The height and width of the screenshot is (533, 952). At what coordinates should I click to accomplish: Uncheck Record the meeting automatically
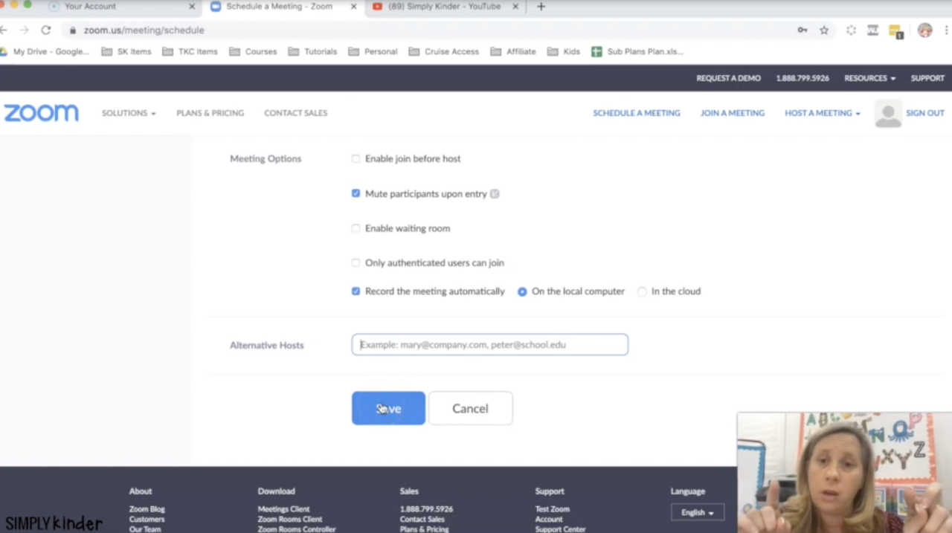(356, 291)
